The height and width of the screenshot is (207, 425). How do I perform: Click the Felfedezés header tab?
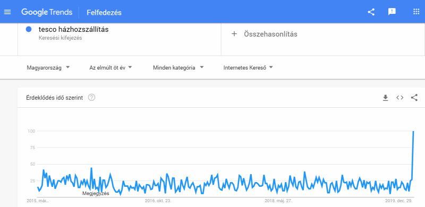click(x=104, y=12)
